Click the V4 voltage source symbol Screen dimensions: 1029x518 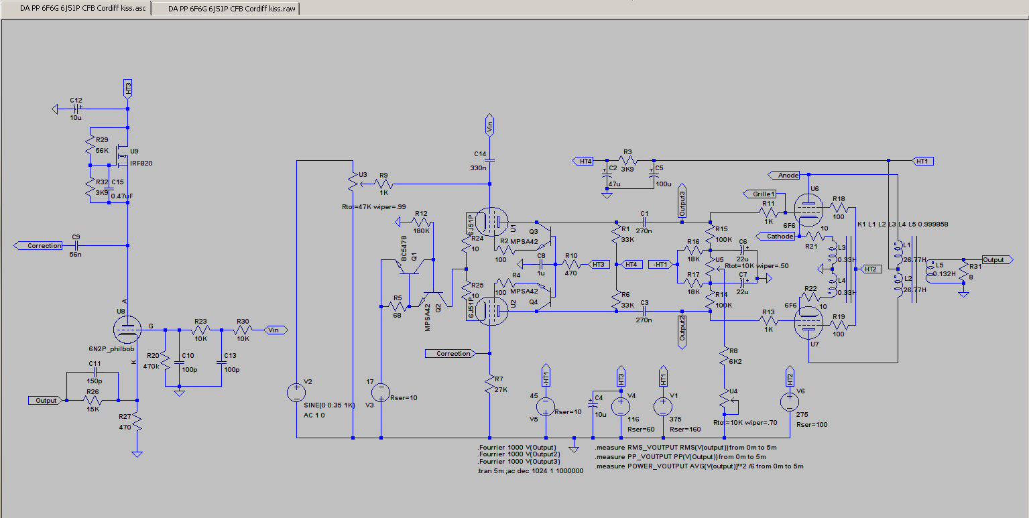tap(621, 406)
